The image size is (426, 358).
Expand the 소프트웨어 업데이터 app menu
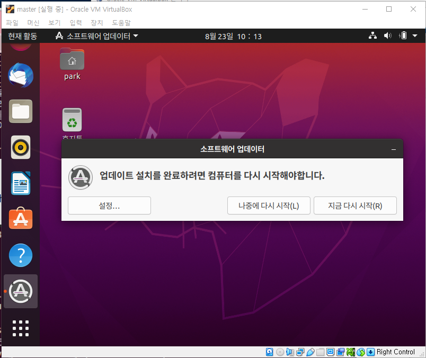[97, 36]
